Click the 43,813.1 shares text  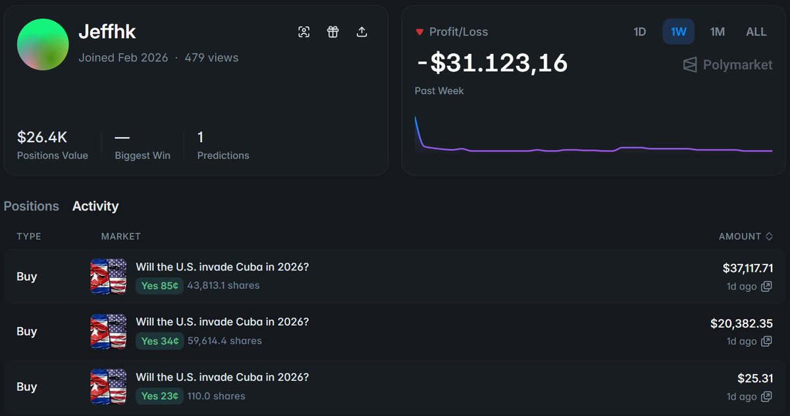[224, 286]
